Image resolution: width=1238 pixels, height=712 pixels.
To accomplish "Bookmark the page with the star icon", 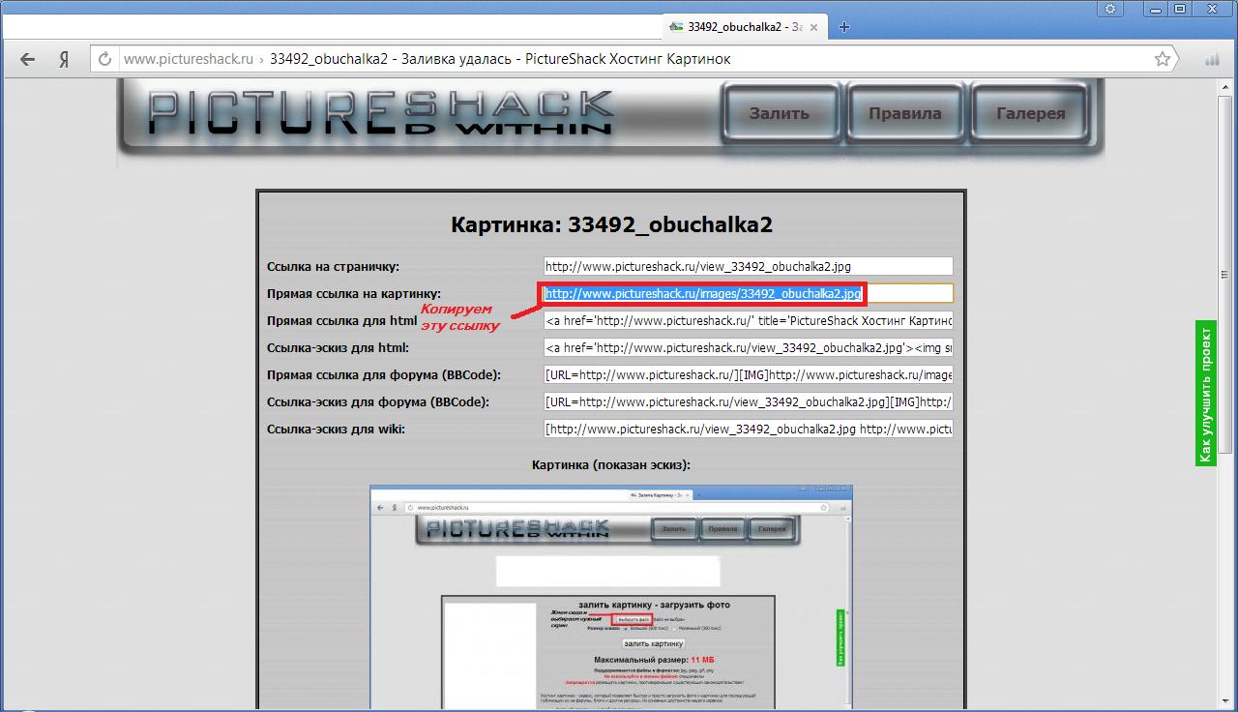I will tap(1163, 59).
